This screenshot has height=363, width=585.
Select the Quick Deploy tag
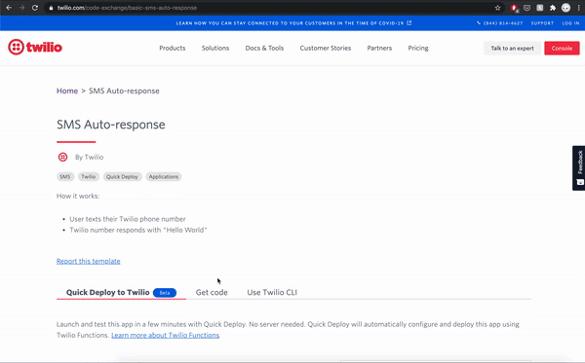pyautogui.click(x=122, y=177)
